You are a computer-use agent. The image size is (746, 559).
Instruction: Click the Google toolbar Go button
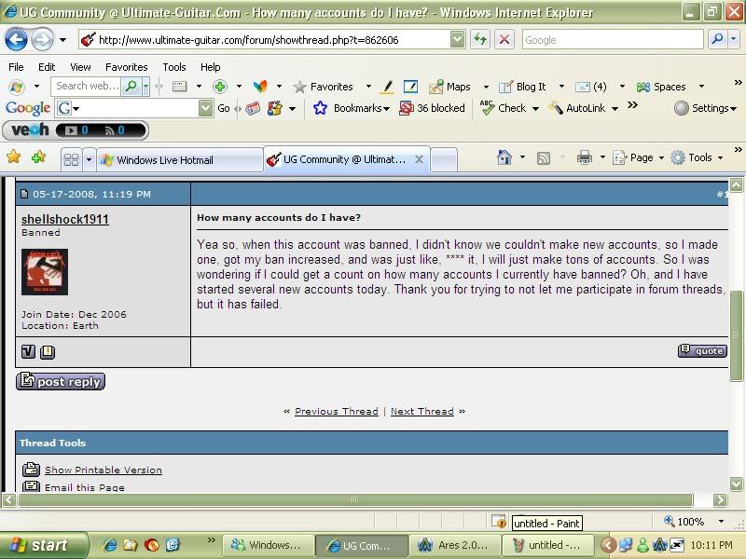click(224, 108)
